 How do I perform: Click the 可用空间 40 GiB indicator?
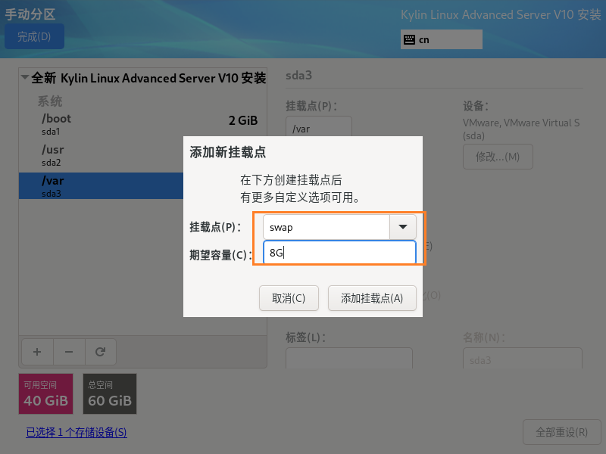point(45,393)
